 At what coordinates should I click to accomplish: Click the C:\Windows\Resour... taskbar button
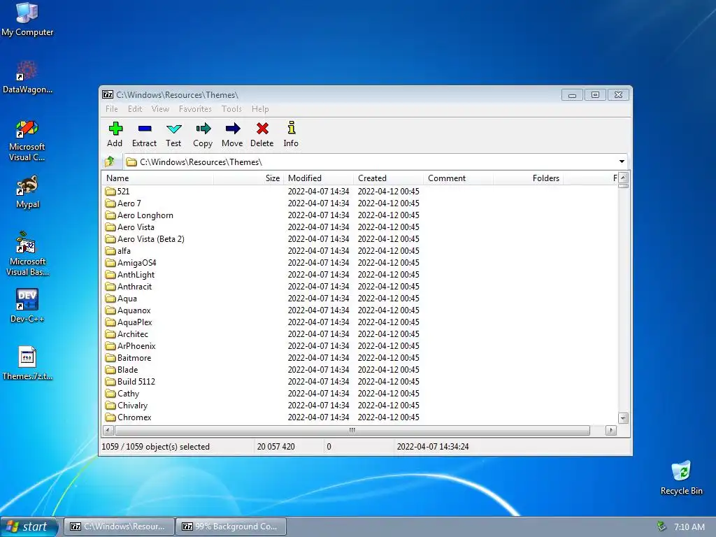(x=119, y=527)
